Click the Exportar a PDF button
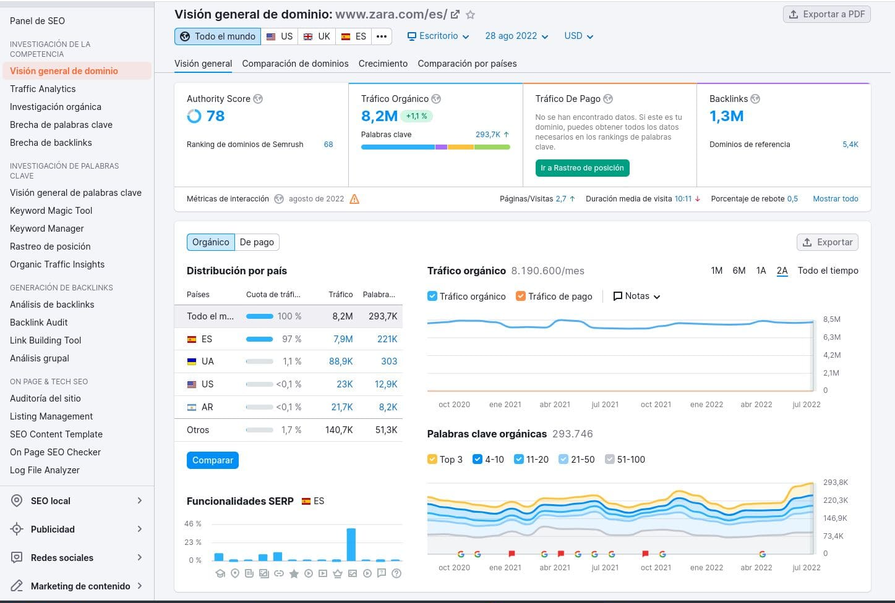The image size is (895, 603). coord(826,14)
